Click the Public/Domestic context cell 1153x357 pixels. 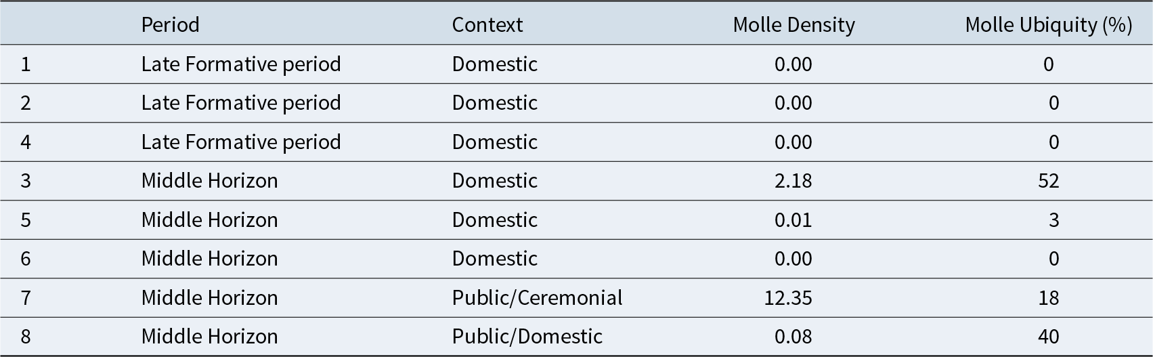527,337
